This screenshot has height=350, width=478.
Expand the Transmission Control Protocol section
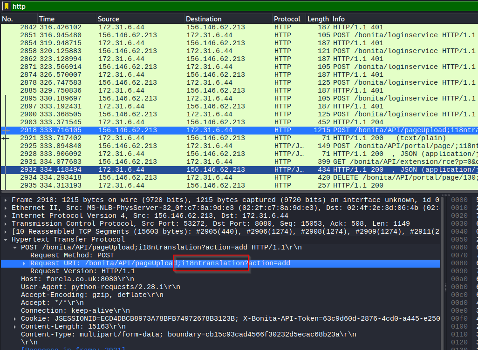[x=6, y=224]
